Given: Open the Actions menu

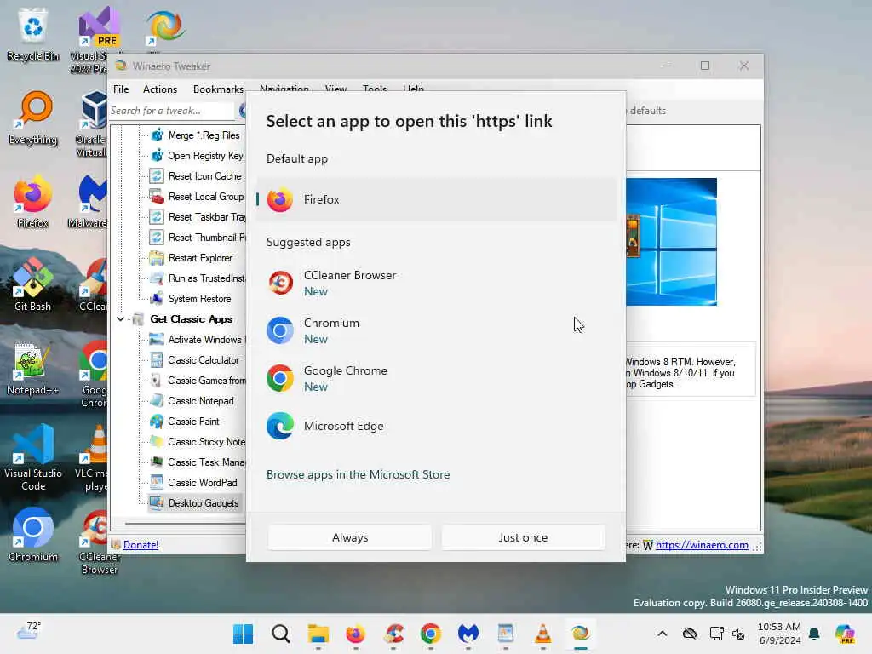Looking at the screenshot, I should click(x=160, y=89).
